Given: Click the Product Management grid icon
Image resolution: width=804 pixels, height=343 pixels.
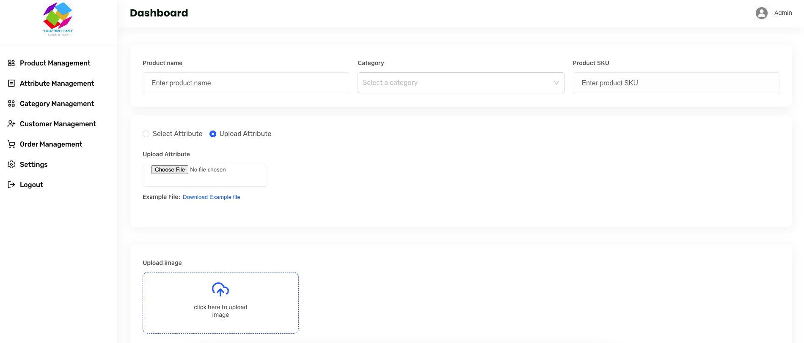Looking at the screenshot, I should point(11,63).
